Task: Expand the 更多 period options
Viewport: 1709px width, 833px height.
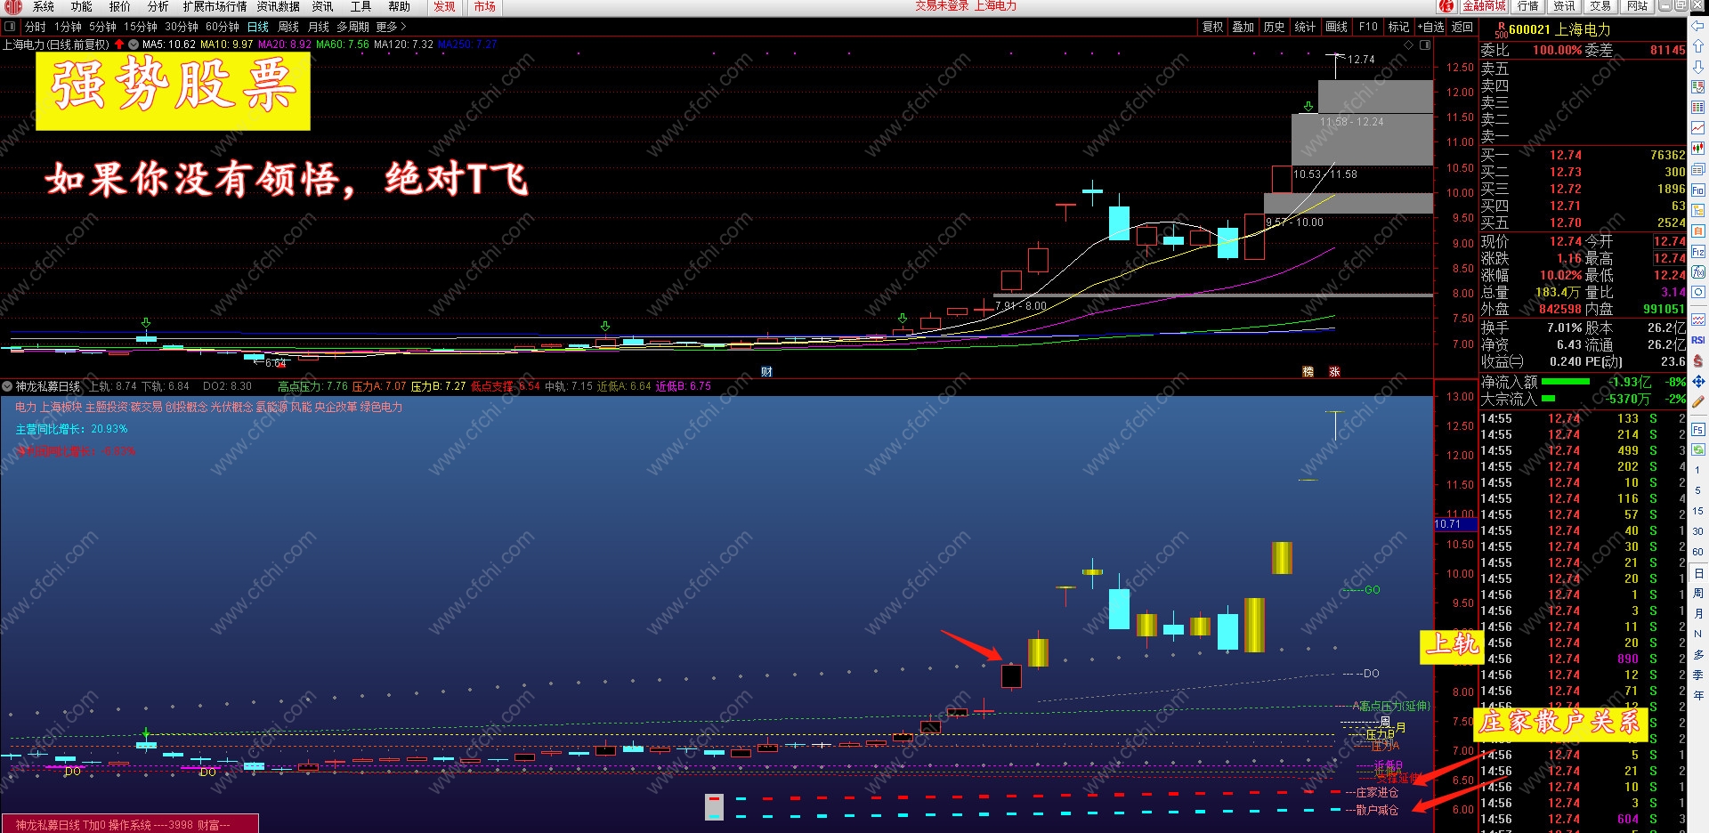Action: point(391,27)
